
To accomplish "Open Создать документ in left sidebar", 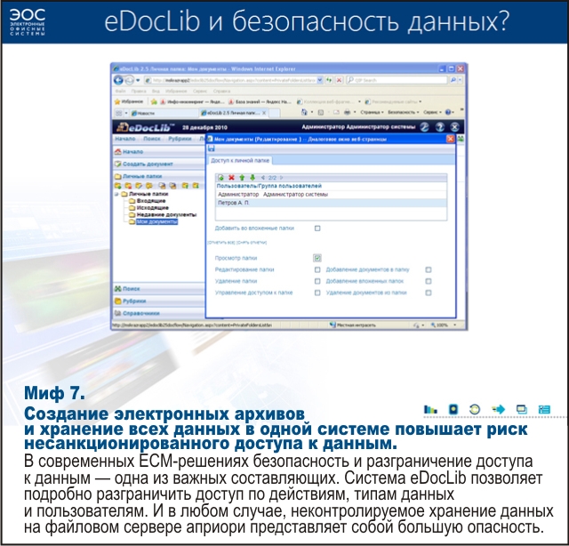I will coord(158,165).
